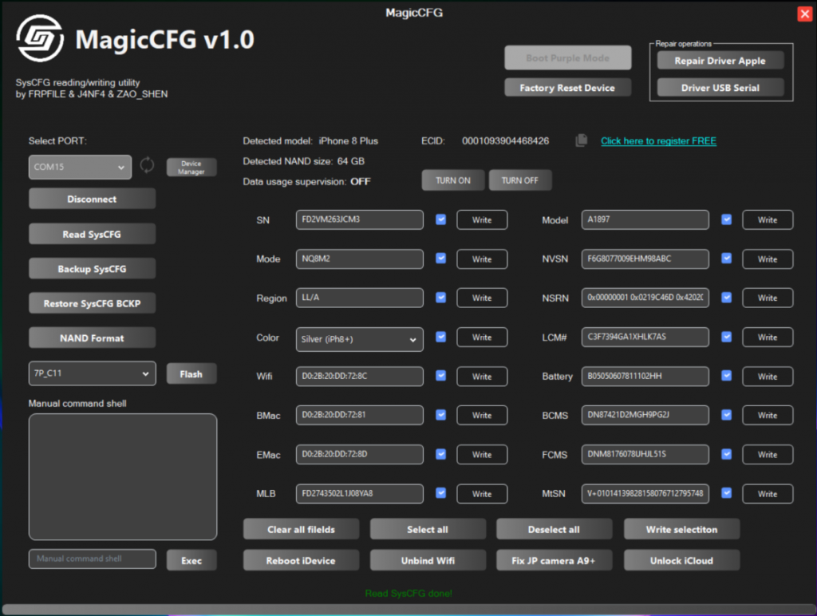Open Device Manager button
817x616 pixels.
pyautogui.click(x=191, y=167)
